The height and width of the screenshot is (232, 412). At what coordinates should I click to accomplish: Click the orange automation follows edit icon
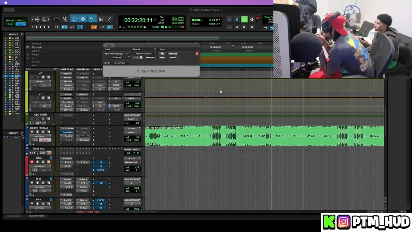coord(94,27)
